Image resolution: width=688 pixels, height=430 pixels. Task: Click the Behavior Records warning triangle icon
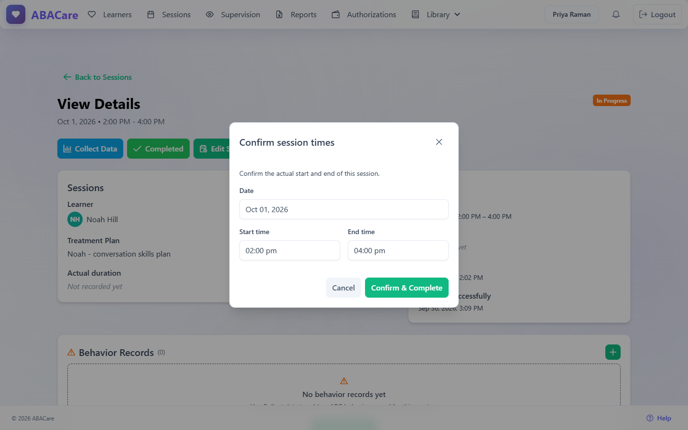pos(71,352)
